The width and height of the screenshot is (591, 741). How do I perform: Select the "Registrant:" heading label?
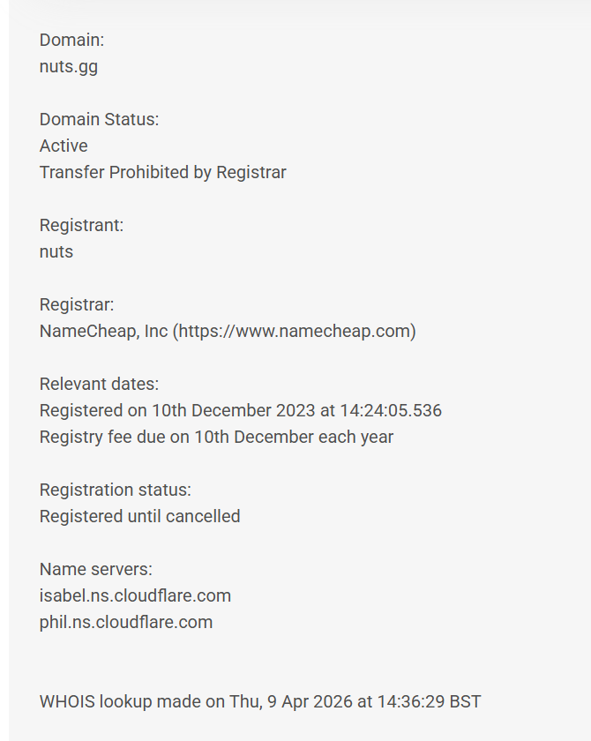[81, 225]
